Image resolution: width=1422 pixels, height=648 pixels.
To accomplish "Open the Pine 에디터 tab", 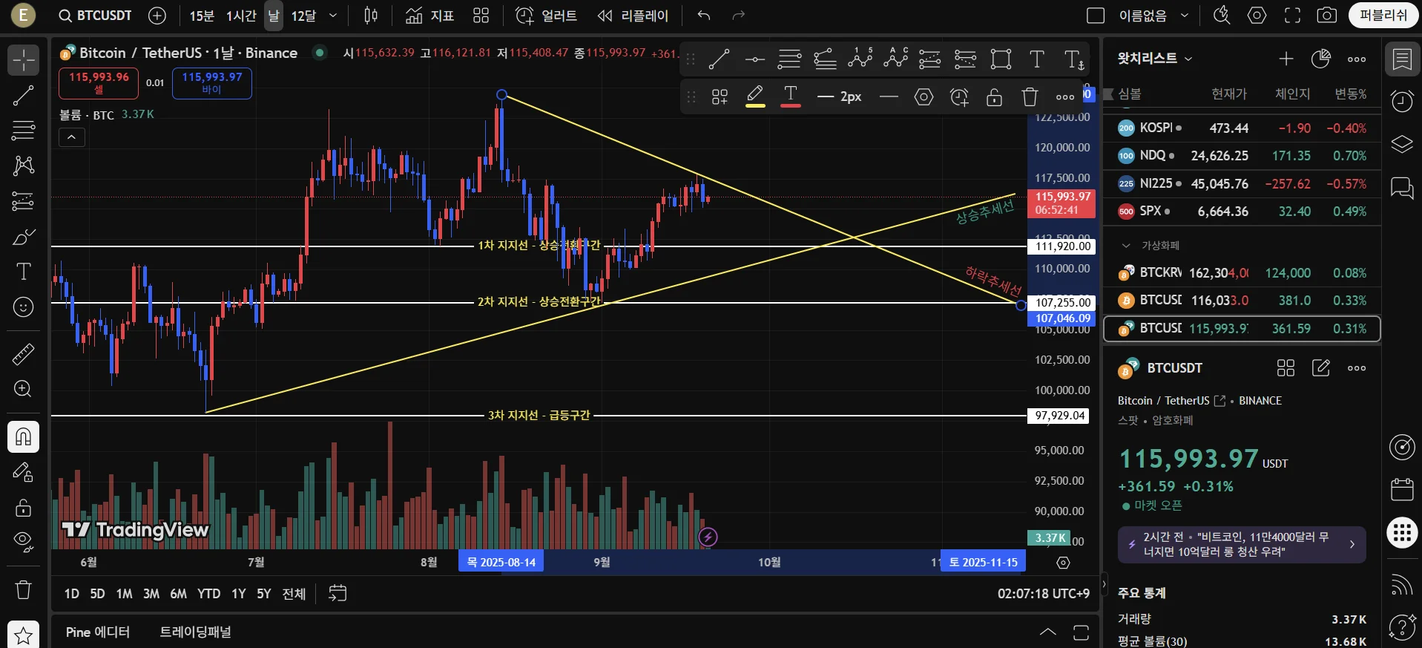I will pos(98,632).
